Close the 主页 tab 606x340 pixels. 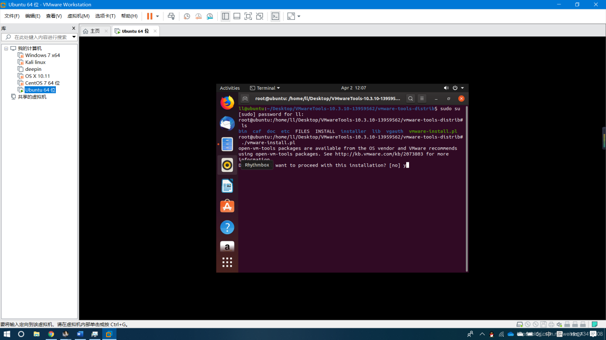106,31
